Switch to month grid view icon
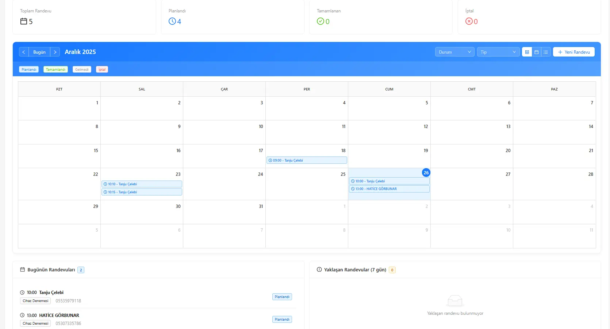This screenshot has width=610, height=329. 527,52
